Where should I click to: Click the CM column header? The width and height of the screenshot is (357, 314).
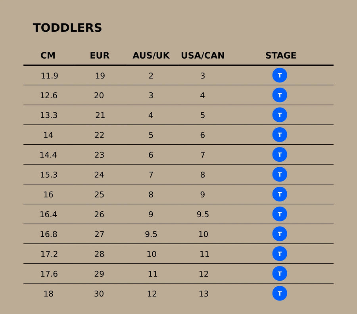point(48,56)
